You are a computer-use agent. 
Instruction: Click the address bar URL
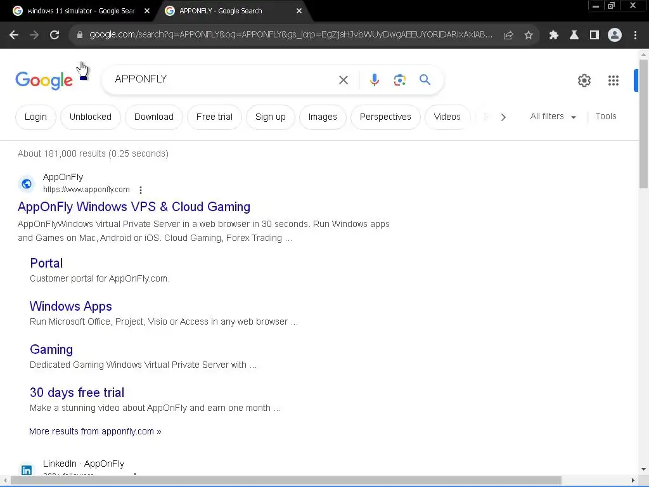[290, 35]
